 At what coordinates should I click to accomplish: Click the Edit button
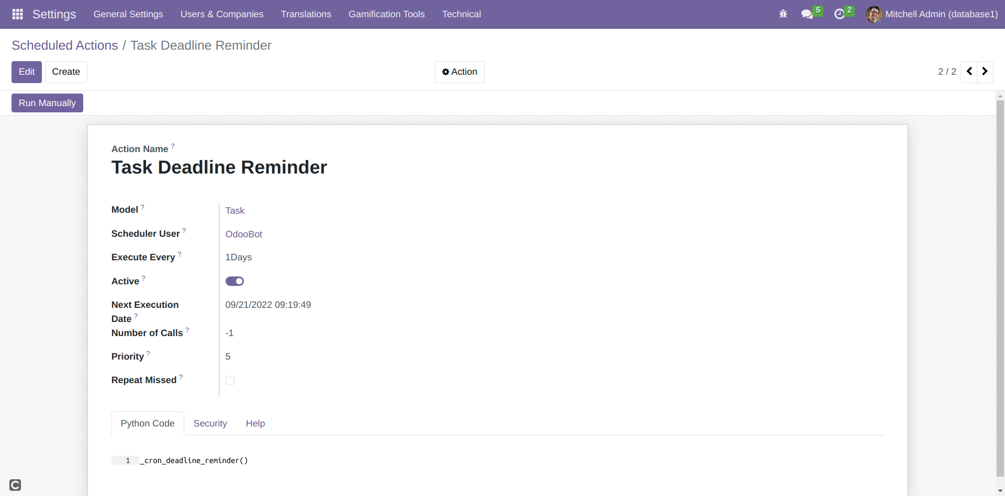point(27,72)
